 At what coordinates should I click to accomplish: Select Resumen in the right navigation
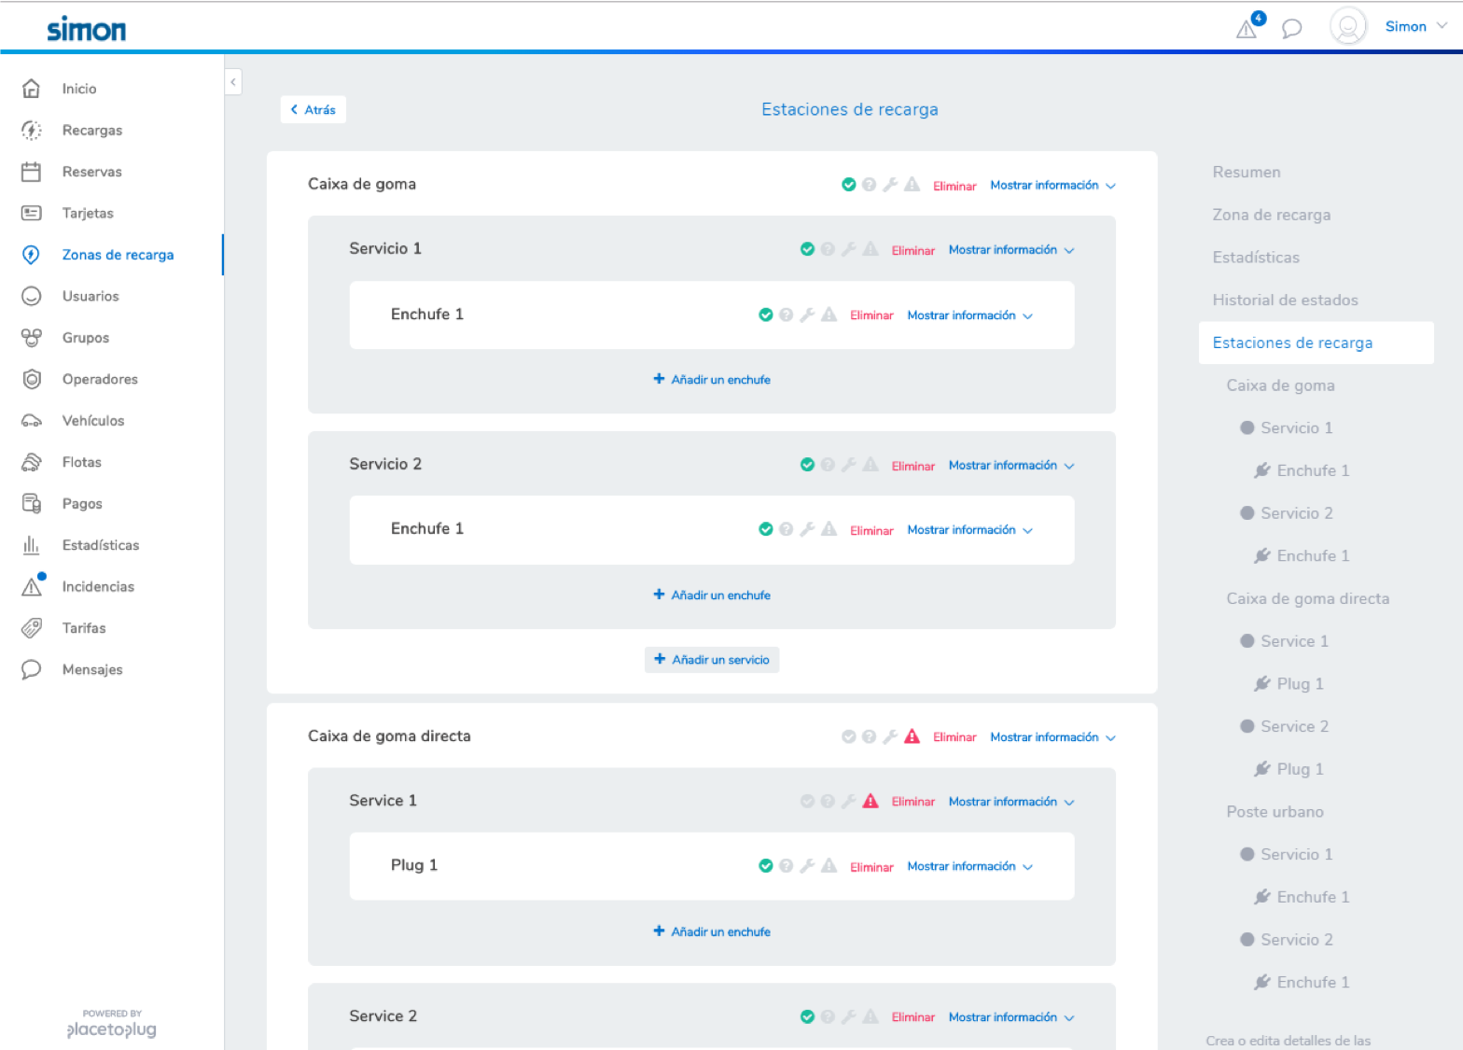(x=1247, y=172)
